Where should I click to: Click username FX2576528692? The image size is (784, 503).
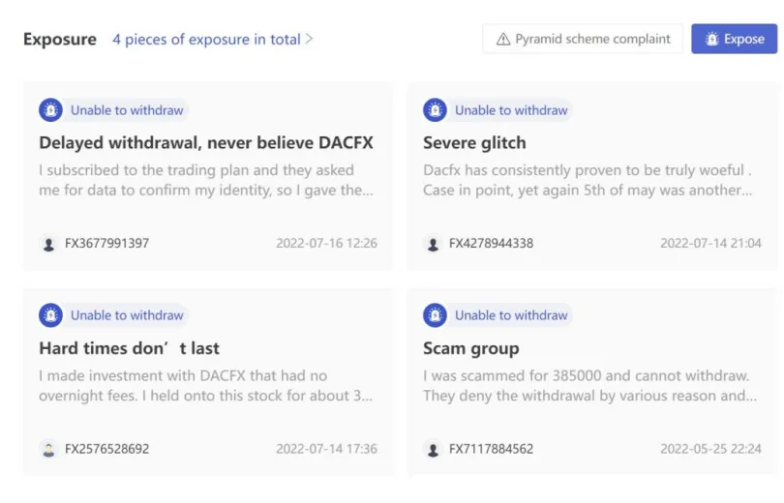(x=107, y=449)
